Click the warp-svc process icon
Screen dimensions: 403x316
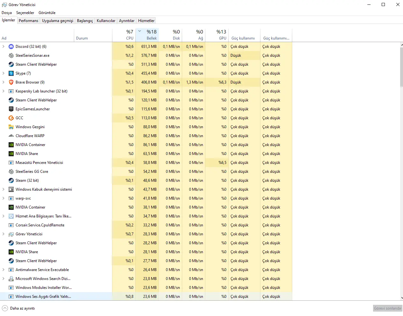click(x=11, y=198)
